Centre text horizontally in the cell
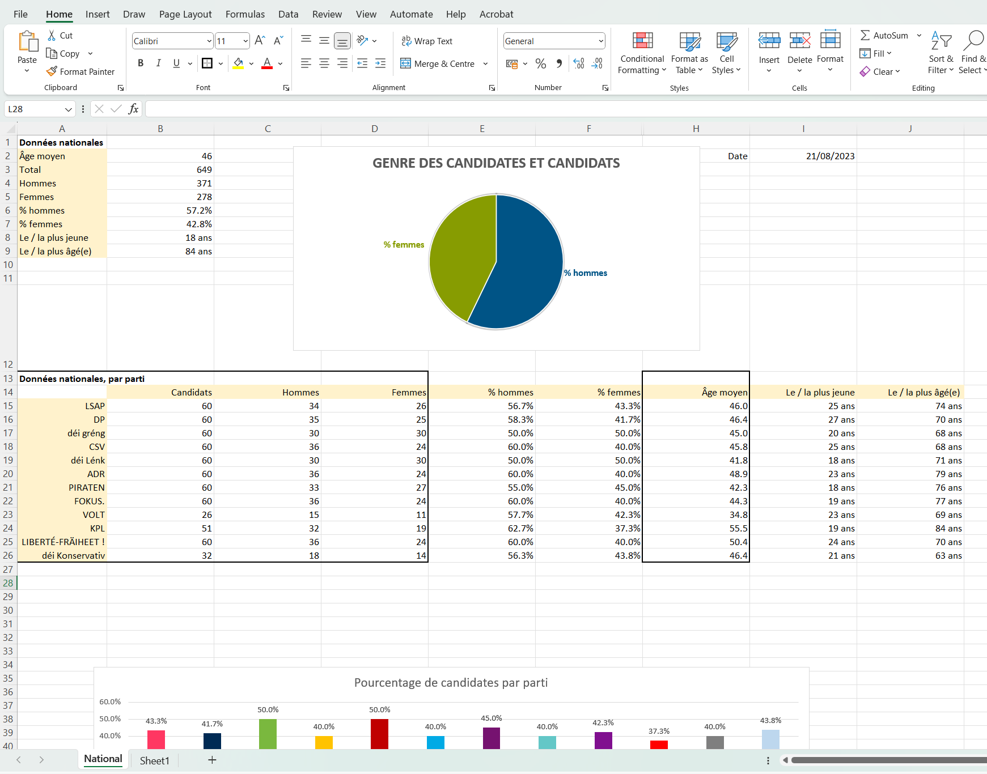Screen dimensions: 987x774 tap(324, 63)
